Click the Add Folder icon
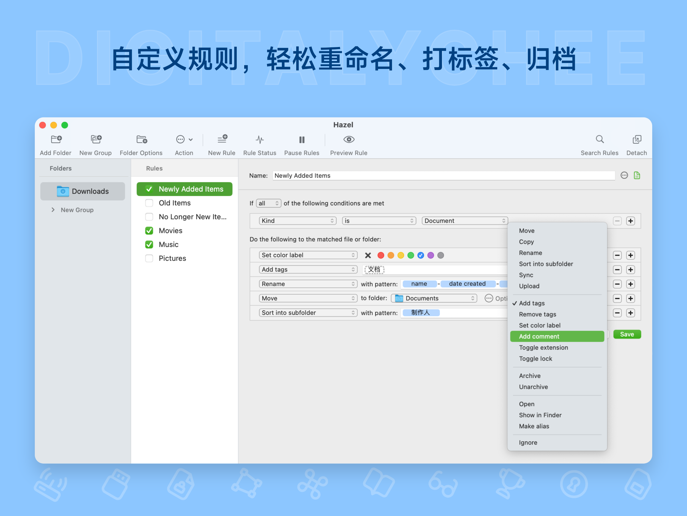The height and width of the screenshot is (516, 687). pyautogui.click(x=55, y=139)
